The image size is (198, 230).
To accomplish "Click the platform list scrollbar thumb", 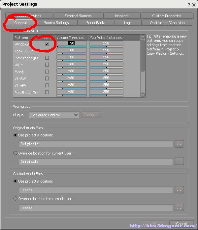I will tap(143, 56).
